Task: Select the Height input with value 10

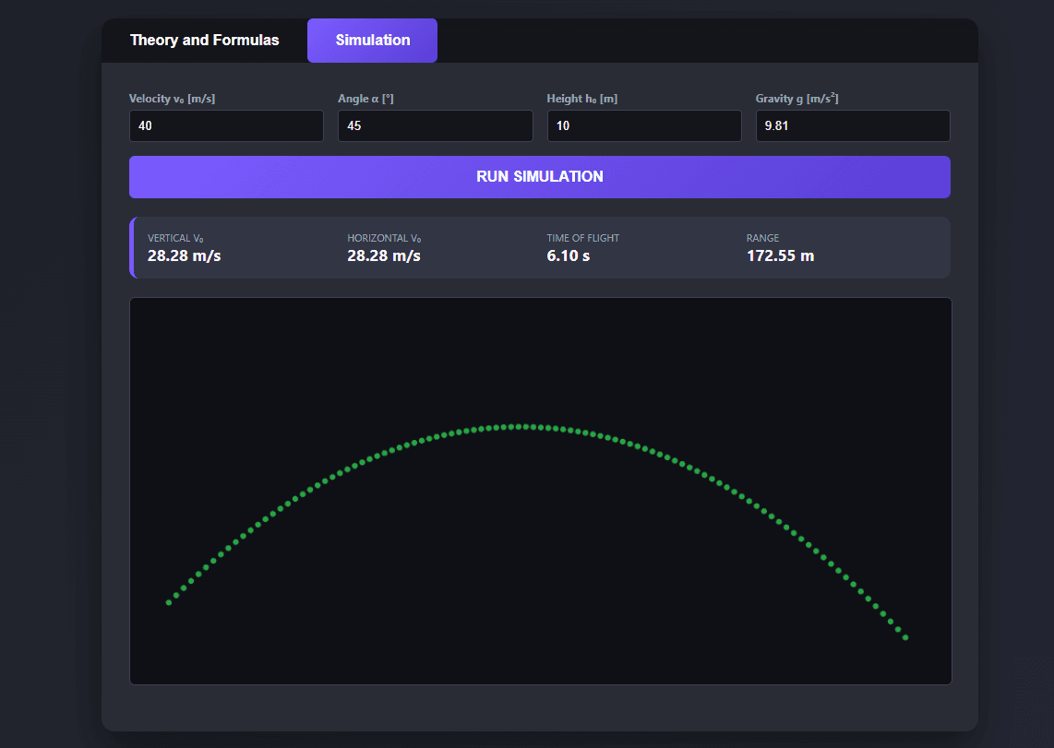Action: 643,126
